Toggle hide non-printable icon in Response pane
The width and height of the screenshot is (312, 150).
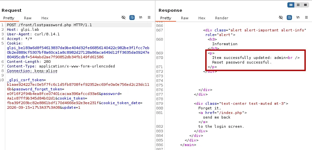pos(281,17)
